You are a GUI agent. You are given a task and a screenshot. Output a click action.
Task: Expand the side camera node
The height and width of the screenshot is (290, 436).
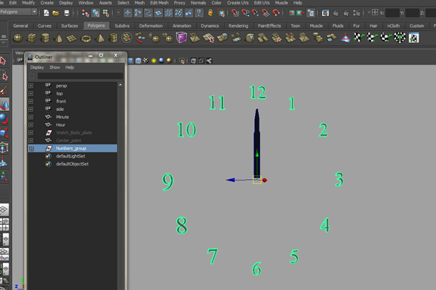31,109
